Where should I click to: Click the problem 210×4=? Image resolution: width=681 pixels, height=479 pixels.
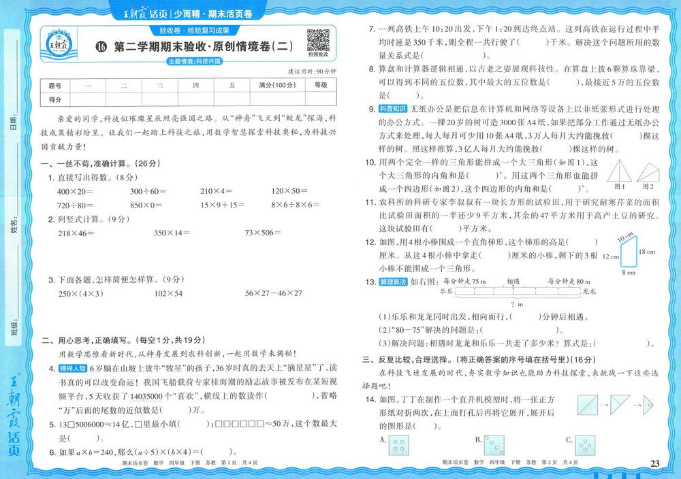coord(217,191)
